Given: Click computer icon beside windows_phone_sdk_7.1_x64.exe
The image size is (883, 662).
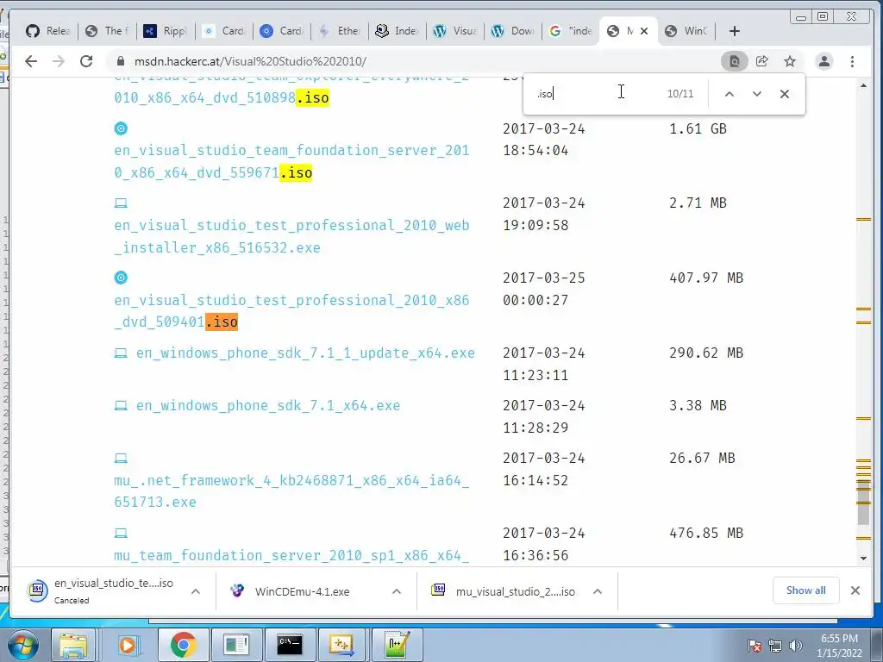Looking at the screenshot, I should 121,405.
